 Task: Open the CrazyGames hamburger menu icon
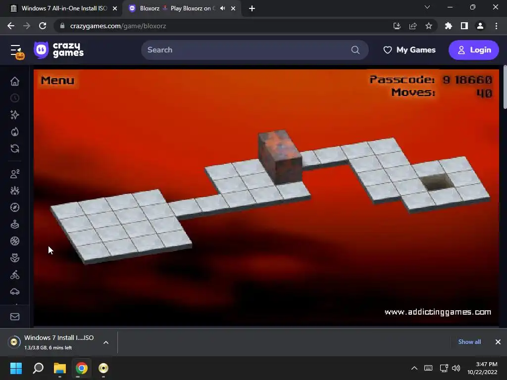(x=17, y=51)
